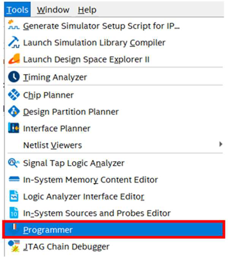Click the JTAG Chain Debugger icon

pyautogui.click(x=13, y=246)
